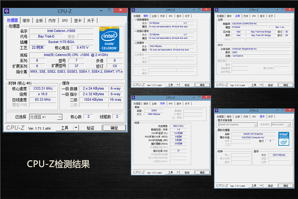Click CPU-Z title bar icon in large processor window

coord(7,12)
